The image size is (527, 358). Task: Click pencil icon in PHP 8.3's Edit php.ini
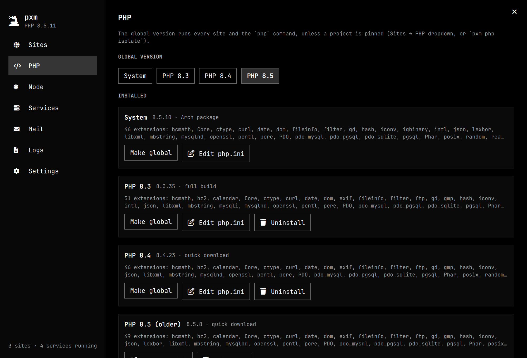click(191, 222)
